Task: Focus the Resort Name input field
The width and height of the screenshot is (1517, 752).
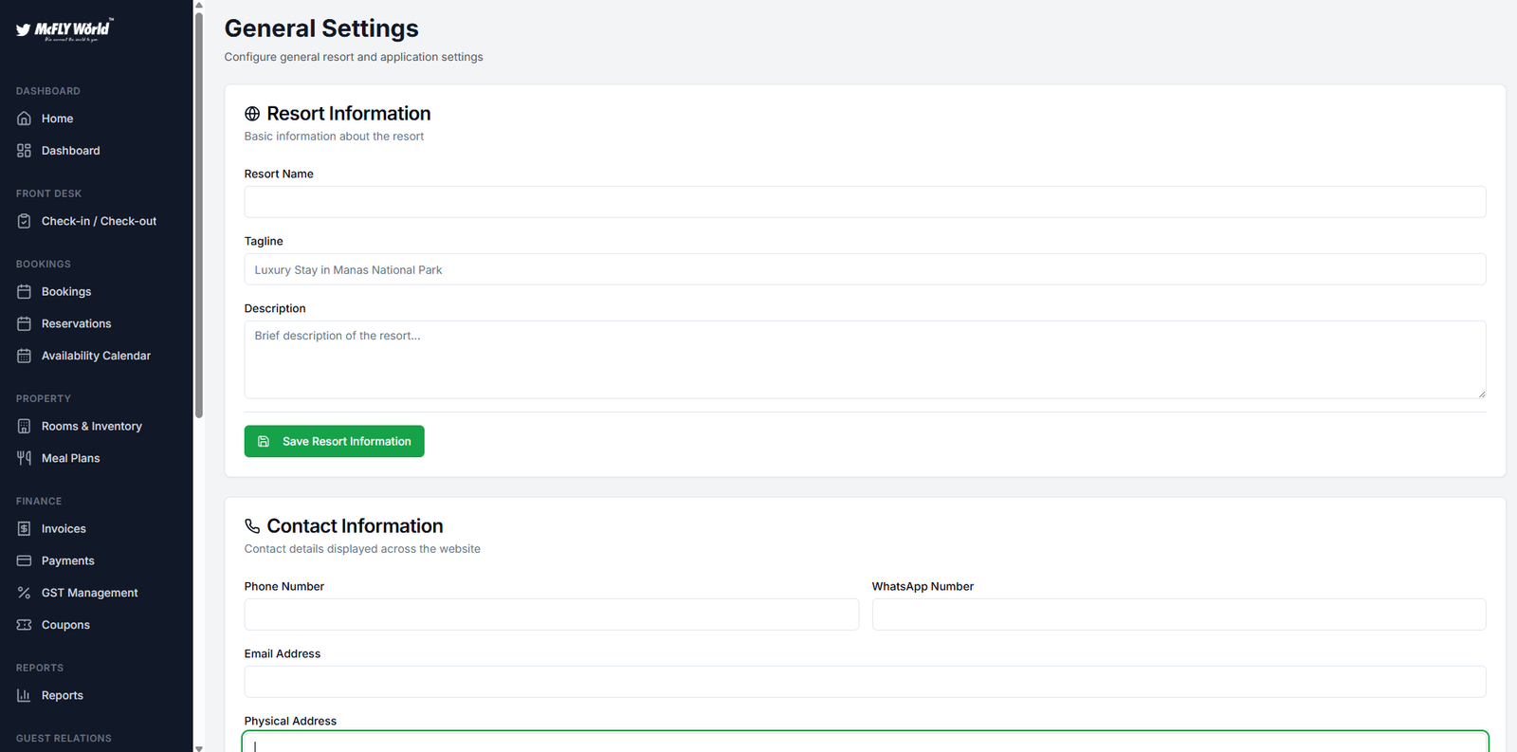Action: click(865, 202)
